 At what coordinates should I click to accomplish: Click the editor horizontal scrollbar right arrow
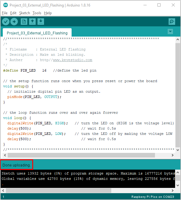(173, 155)
